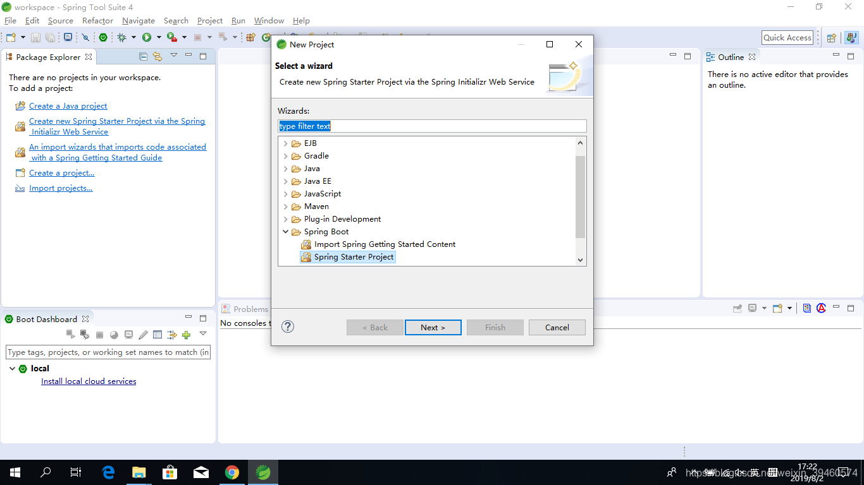Click the wizard list scrollbar thumb
This screenshot has width=864, height=485.
tap(580, 196)
